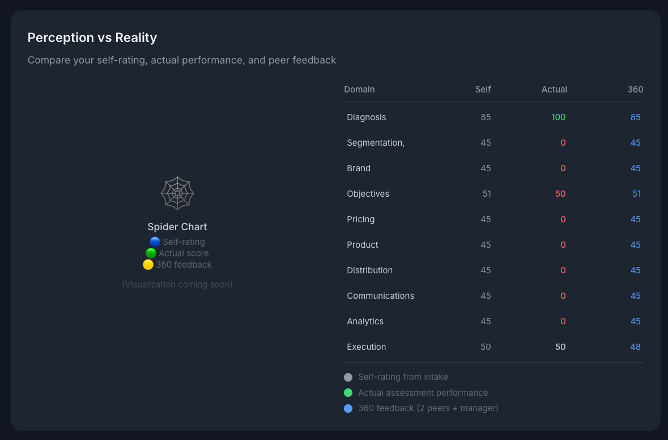Image resolution: width=668 pixels, height=440 pixels.
Task: Click the yellow 360 feedback legend dot
Action: [x=148, y=264]
